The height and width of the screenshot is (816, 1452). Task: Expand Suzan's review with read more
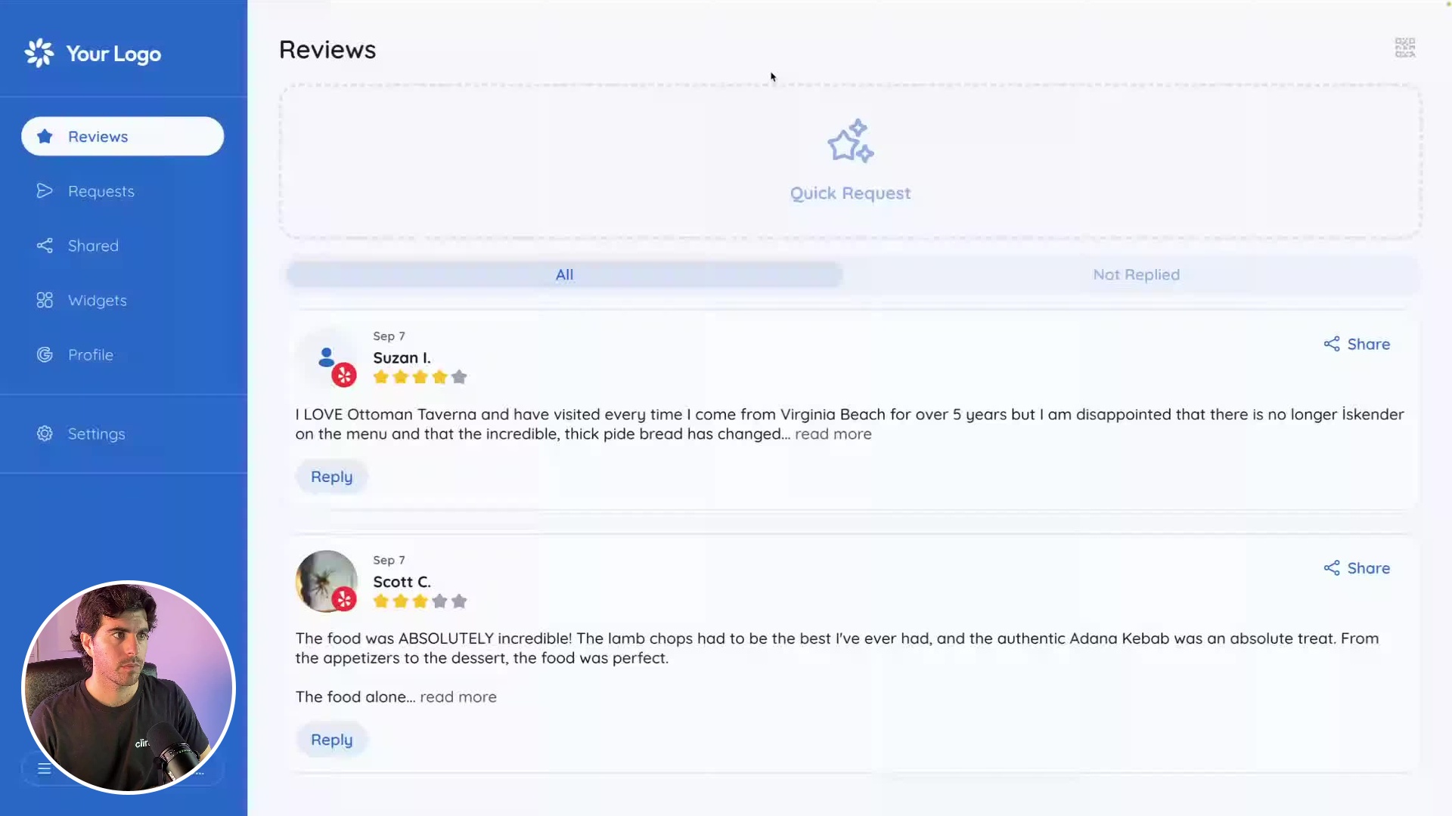(x=833, y=434)
